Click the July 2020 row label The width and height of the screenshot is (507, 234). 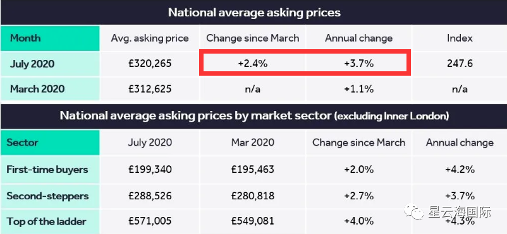tap(32, 64)
